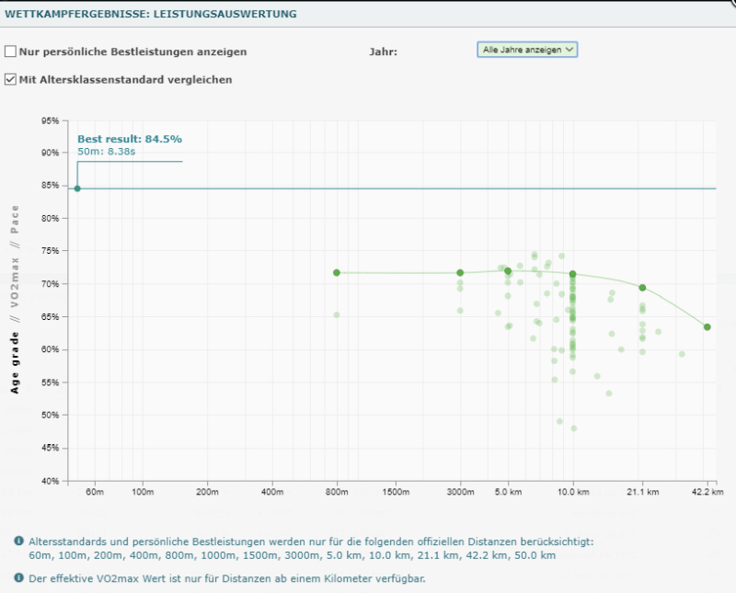Uncheck 'Mit Altersklassenstandard vergleichen' checkbox
Viewport: 736px width, 593px height.
(11, 80)
